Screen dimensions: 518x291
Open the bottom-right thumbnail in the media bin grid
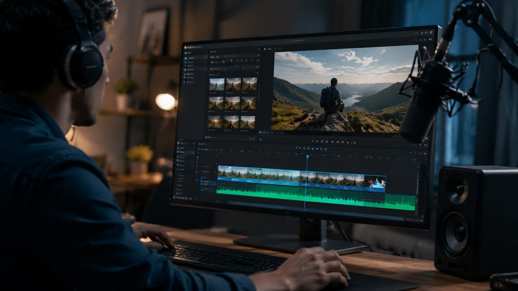click(x=248, y=123)
